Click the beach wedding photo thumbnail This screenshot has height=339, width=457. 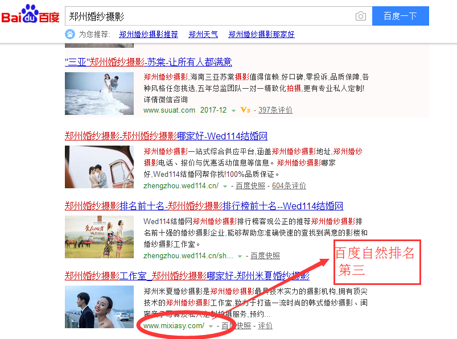(x=100, y=93)
